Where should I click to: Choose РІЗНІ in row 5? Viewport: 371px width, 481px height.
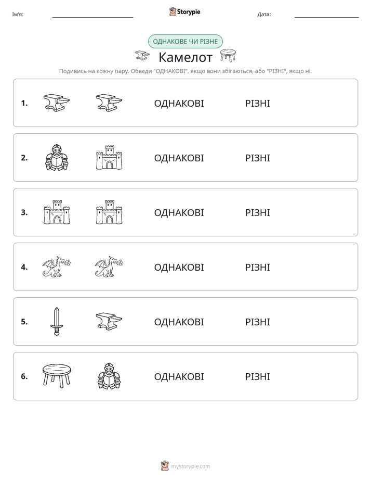pyautogui.click(x=257, y=322)
